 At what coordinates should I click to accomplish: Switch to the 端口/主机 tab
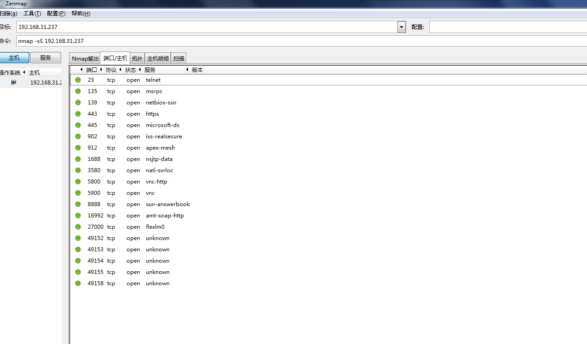[x=115, y=58]
